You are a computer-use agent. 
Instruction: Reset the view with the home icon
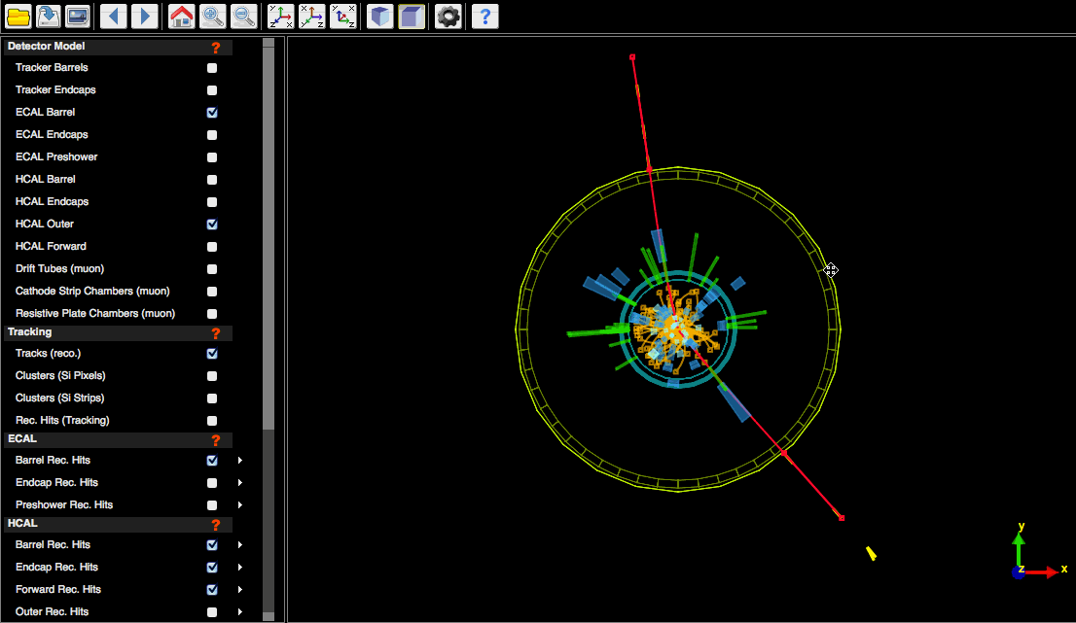181,16
